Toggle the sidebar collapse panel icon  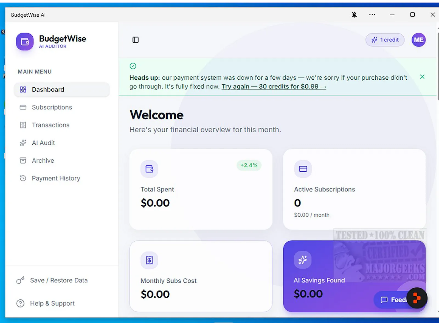[x=136, y=40]
